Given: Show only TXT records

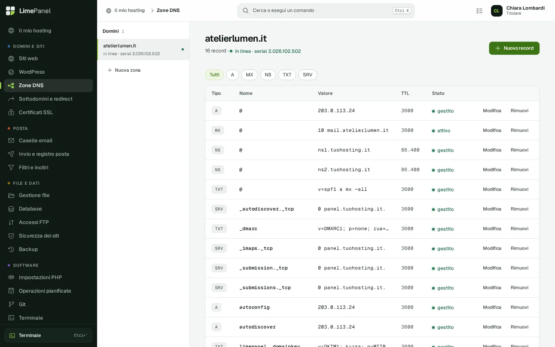Looking at the screenshot, I should tap(287, 75).
